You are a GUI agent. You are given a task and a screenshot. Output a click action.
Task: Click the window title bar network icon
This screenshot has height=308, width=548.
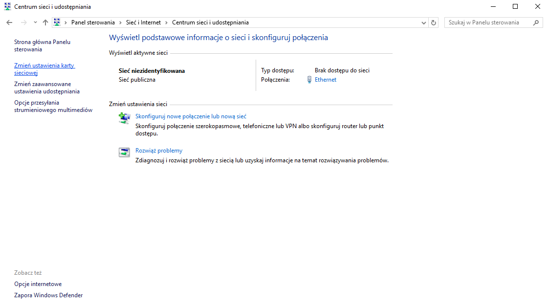tap(7, 7)
